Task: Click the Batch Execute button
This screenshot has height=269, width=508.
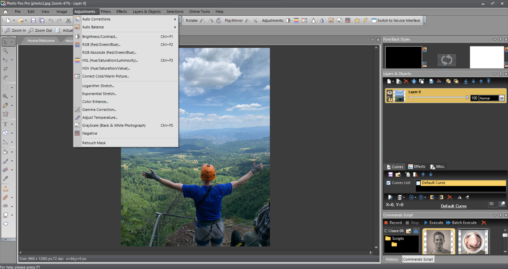Action: tap(461, 223)
